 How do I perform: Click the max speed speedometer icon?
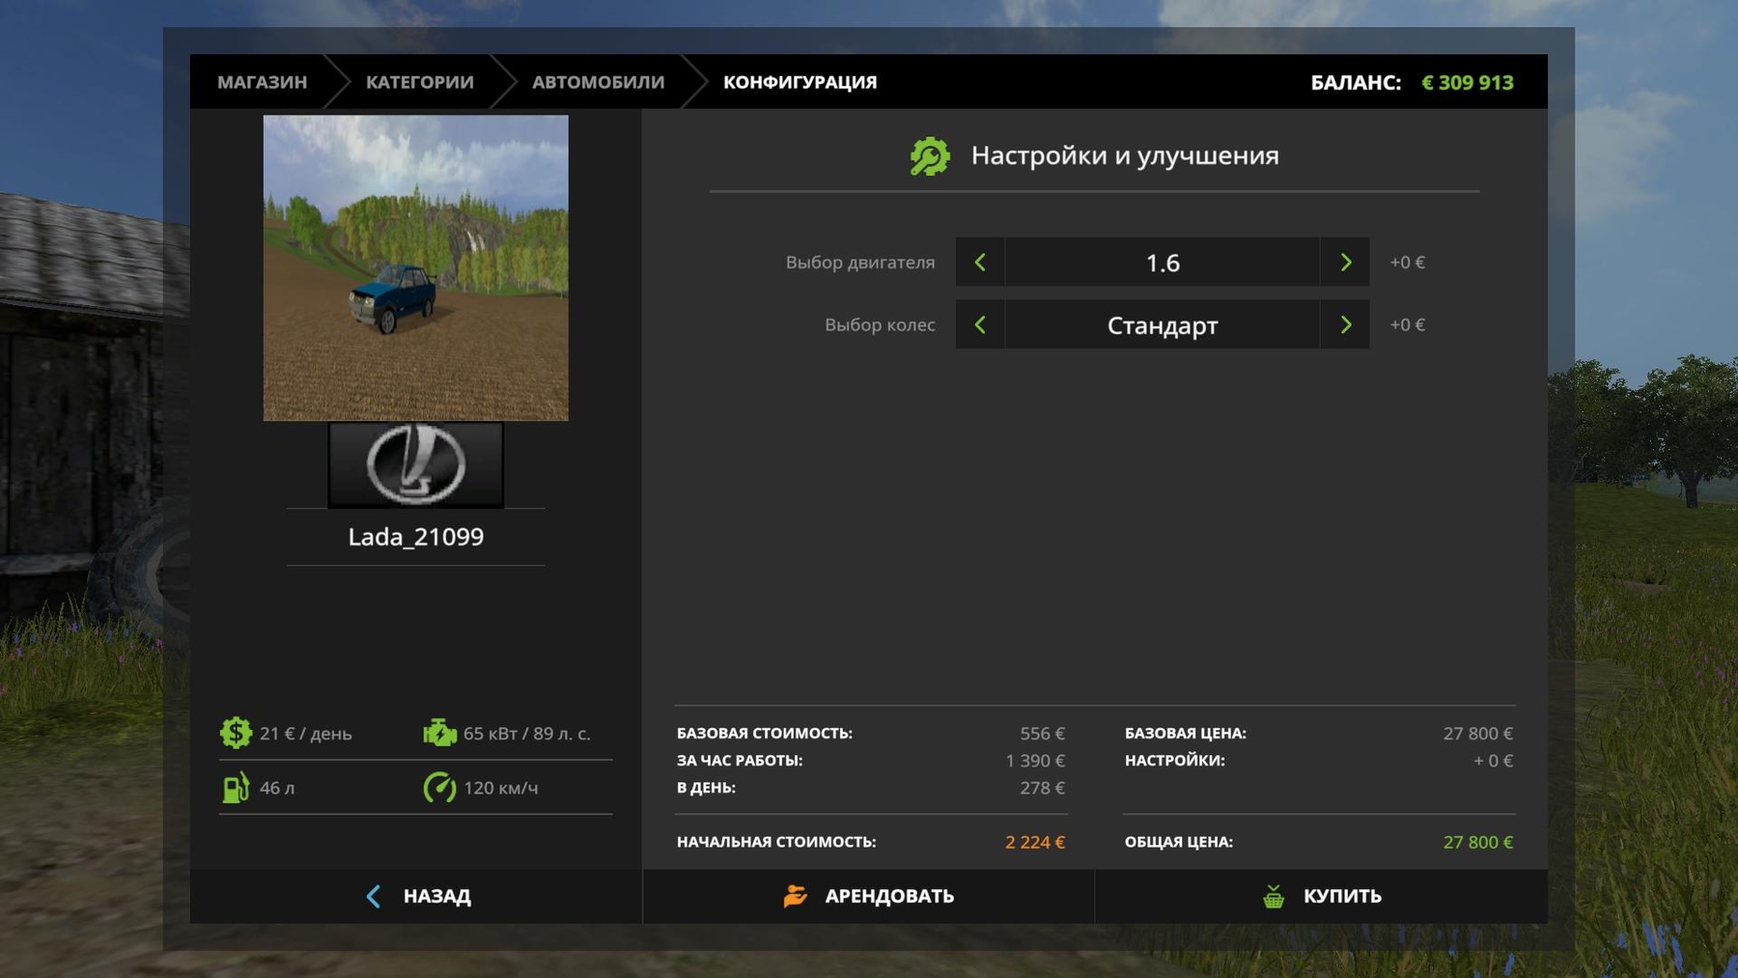[439, 788]
